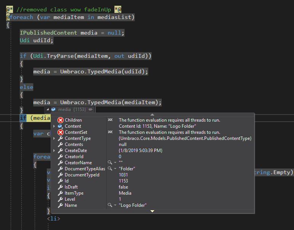The image size is (294, 230).
Task: Expand the CreateDate property node
Action: (54, 151)
